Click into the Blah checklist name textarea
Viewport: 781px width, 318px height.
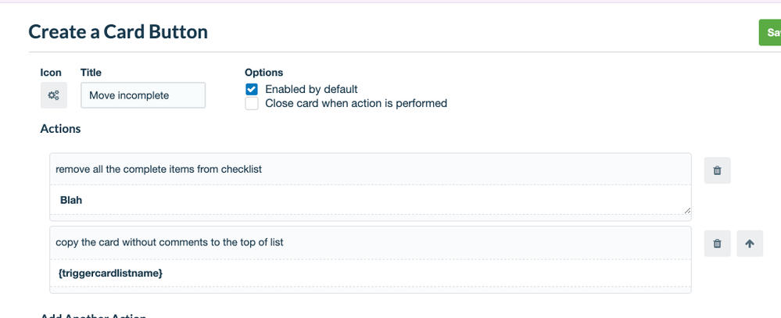point(371,200)
